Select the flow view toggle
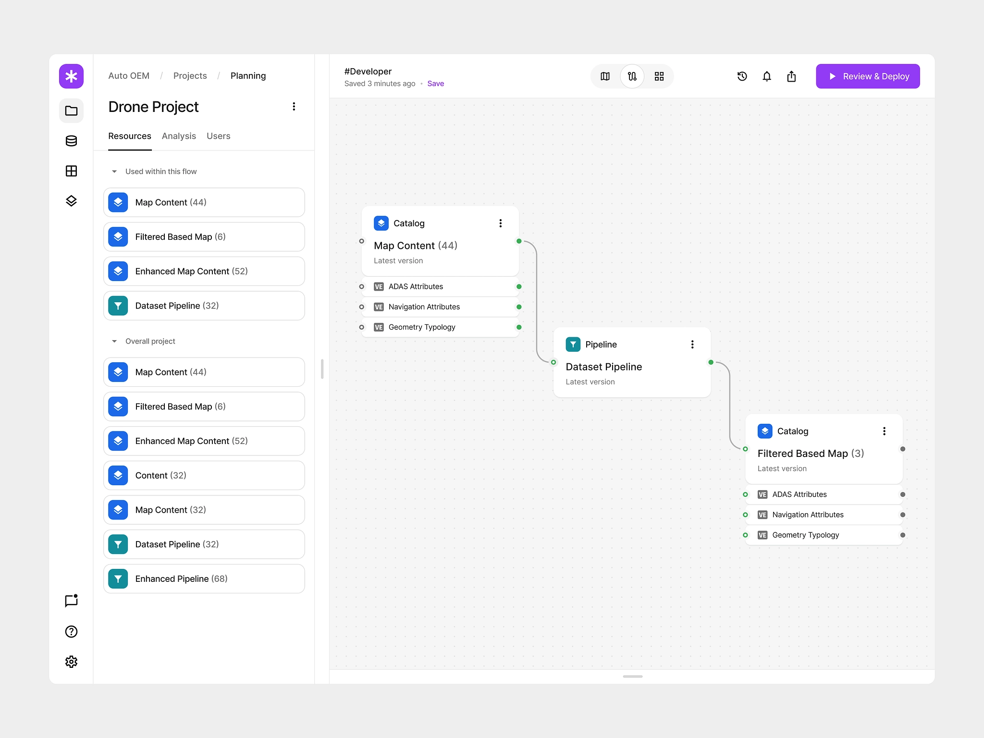 [632, 76]
